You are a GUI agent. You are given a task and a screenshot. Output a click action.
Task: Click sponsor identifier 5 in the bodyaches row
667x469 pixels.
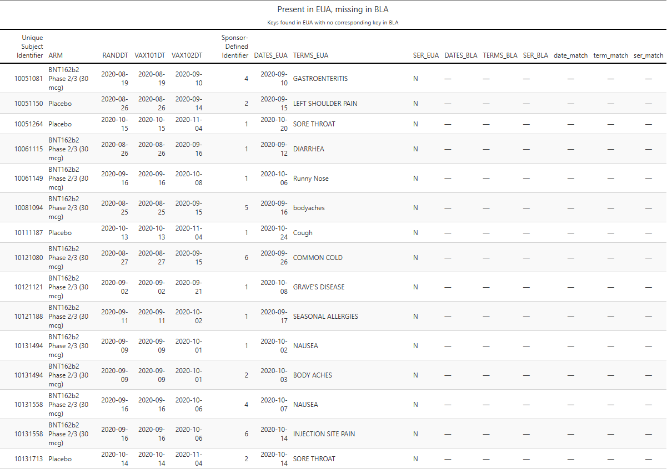247,208
